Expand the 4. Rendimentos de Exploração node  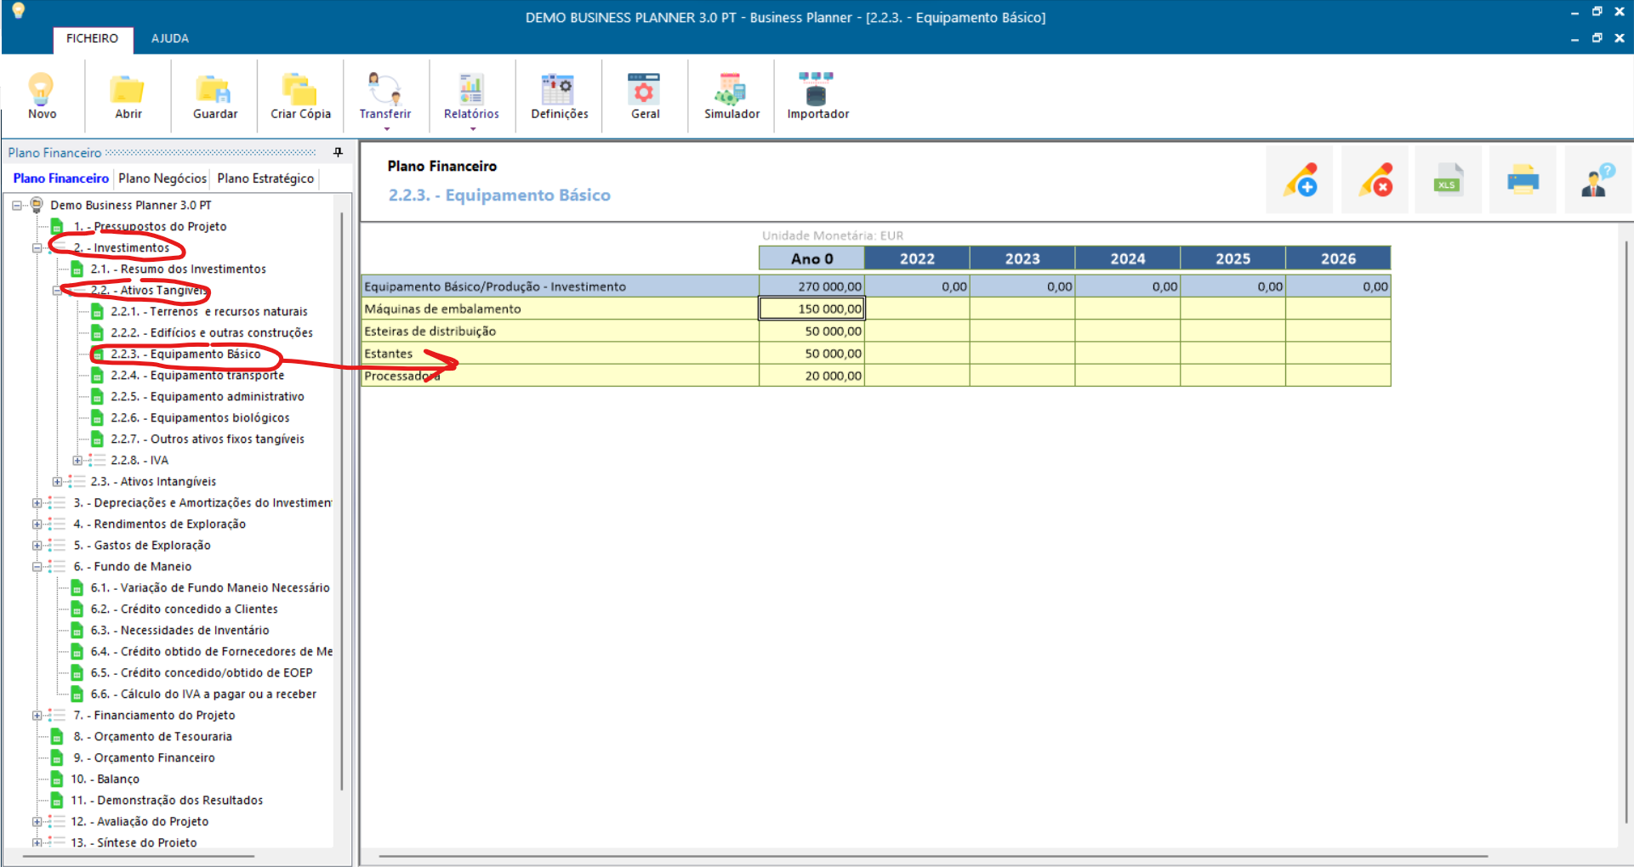37,524
